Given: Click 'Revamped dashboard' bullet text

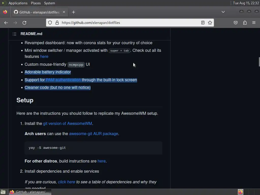Looking at the screenshot, I should click(88, 43).
